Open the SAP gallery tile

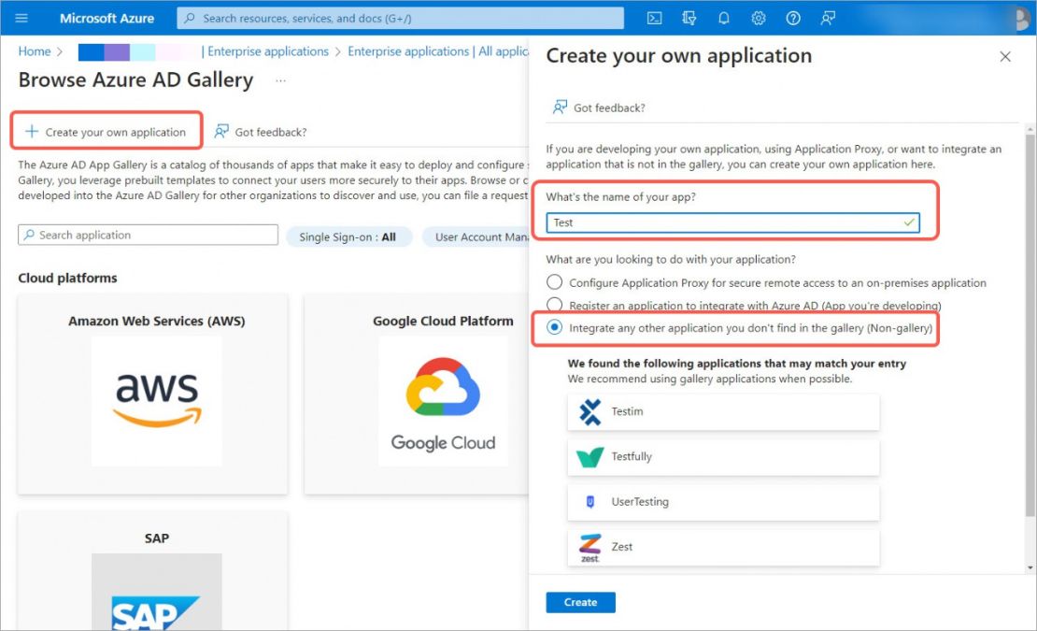click(x=153, y=571)
